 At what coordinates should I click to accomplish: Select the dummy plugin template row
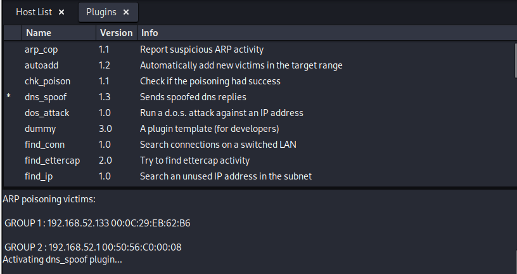39,129
